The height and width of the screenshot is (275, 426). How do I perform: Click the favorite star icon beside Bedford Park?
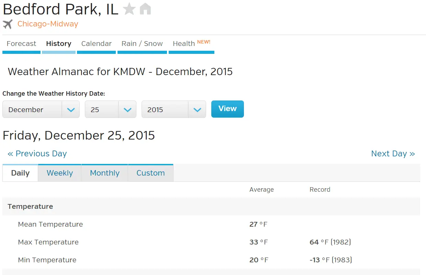tap(129, 9)
